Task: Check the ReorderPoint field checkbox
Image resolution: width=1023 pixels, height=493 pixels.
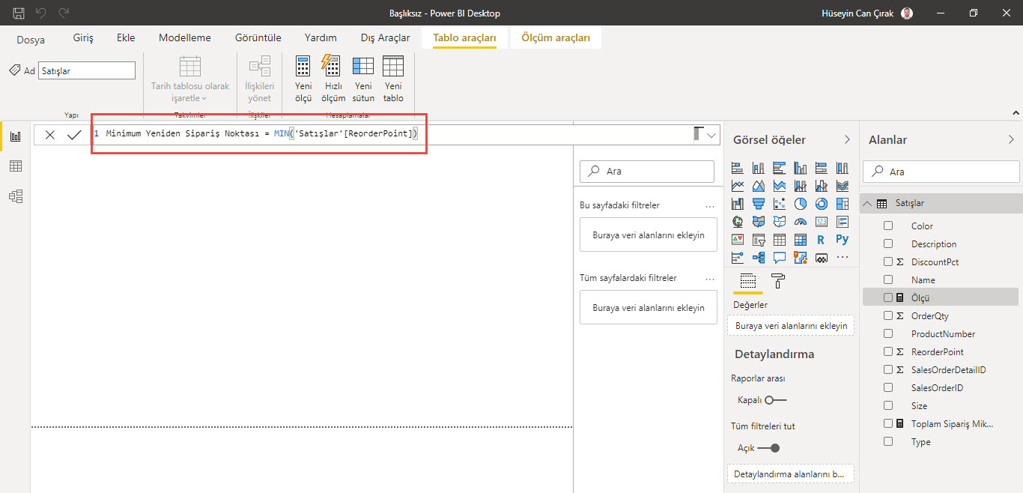Action: pos(888,352)
